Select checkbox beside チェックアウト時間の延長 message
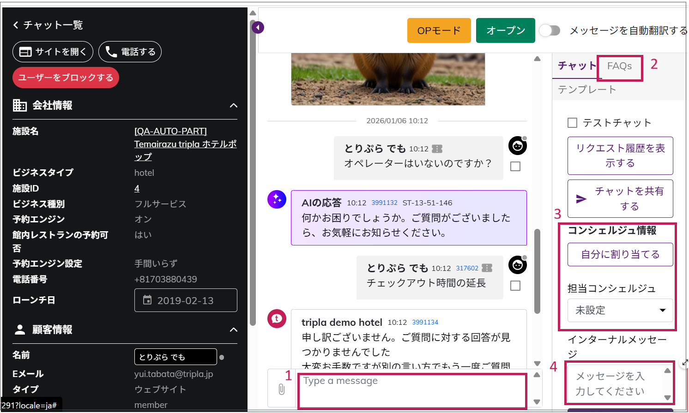This screenshot has height=413, width=689. tap(515, 286)
